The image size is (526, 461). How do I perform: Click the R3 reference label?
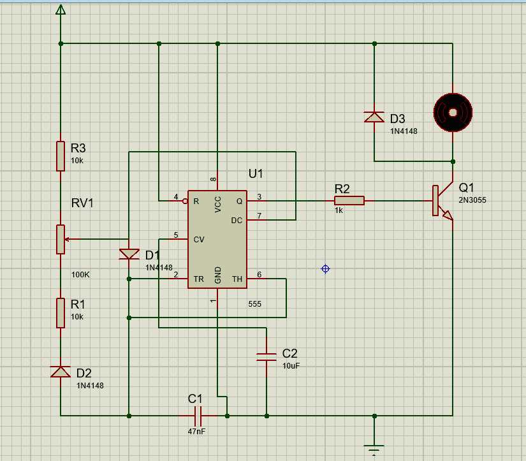coord(78,148)
